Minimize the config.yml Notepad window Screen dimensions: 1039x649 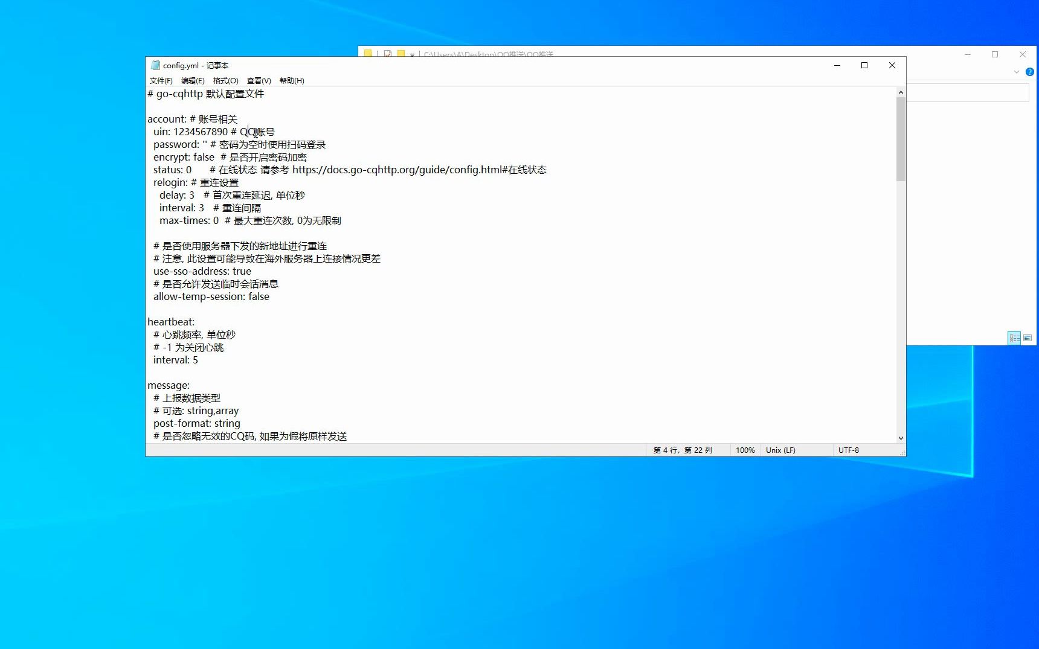coord(837,65)
